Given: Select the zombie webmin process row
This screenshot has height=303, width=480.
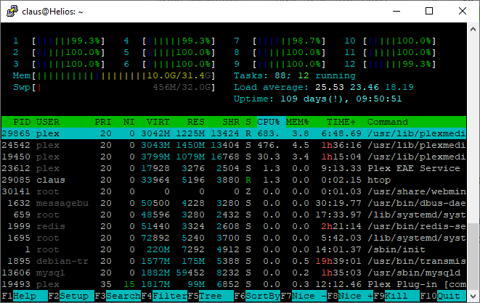Looking at the screenshot, I should (234, 191).
